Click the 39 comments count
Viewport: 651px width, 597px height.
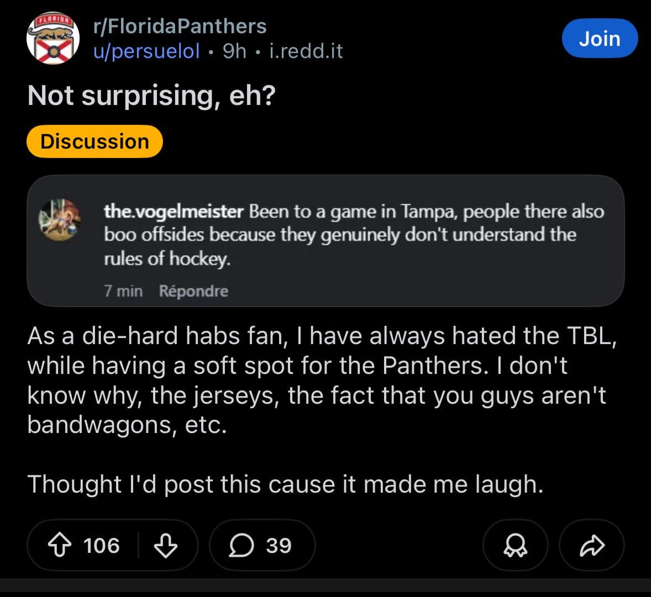click(279, 546)
